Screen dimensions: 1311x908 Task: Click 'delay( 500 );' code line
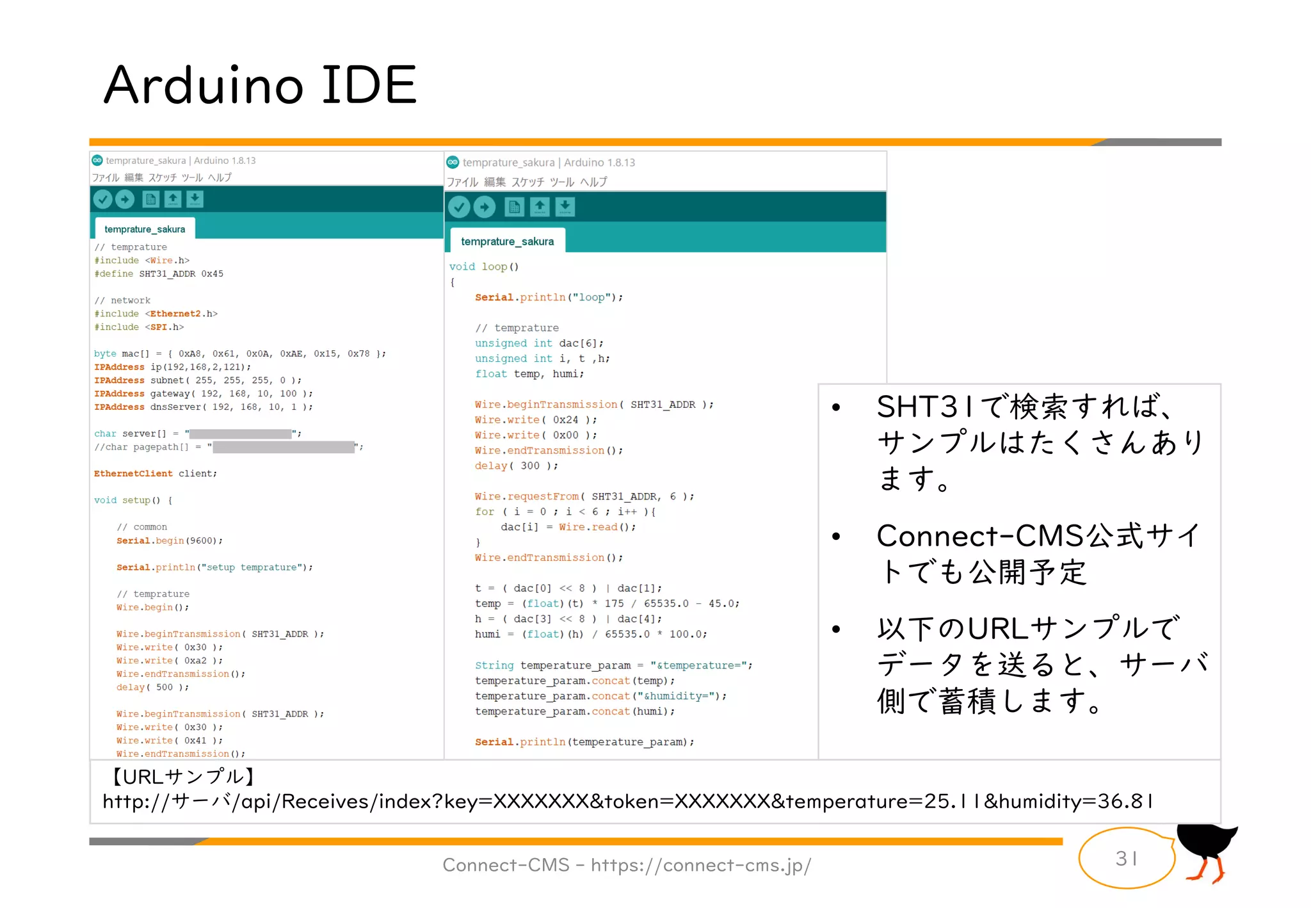(x=153, y=688)
